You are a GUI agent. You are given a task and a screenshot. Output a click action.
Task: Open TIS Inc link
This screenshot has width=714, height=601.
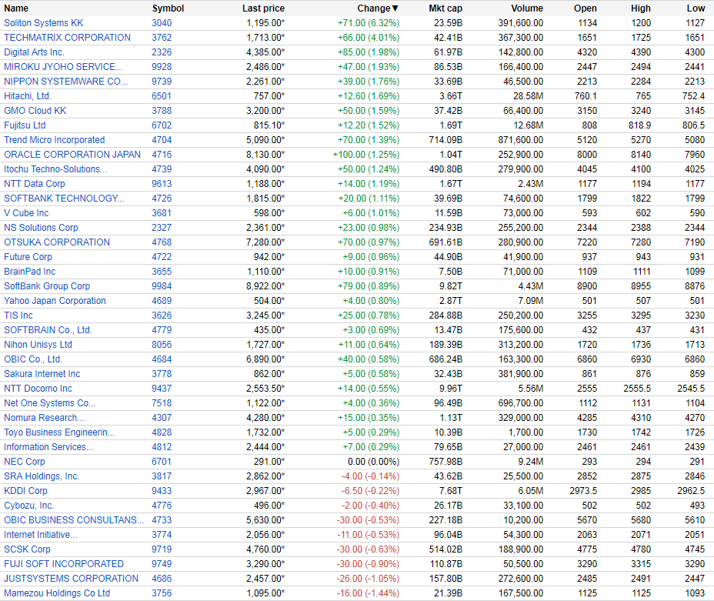18,315
